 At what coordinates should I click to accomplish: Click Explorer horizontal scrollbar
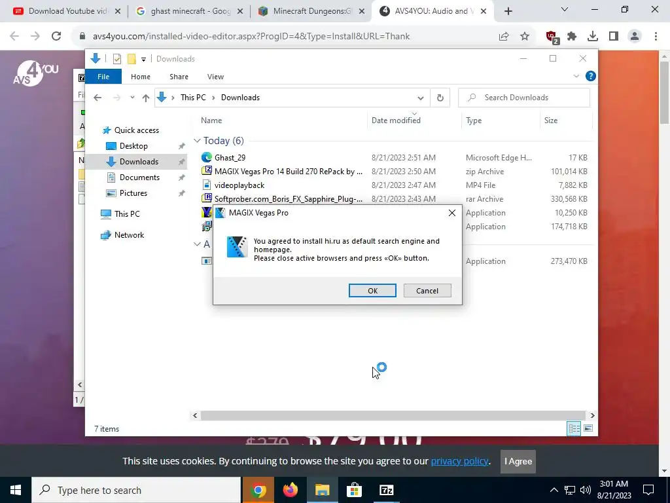coord(393,415)
